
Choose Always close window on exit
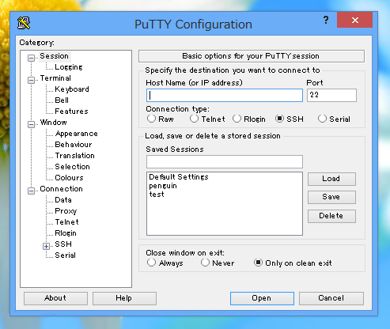point(151,263)
